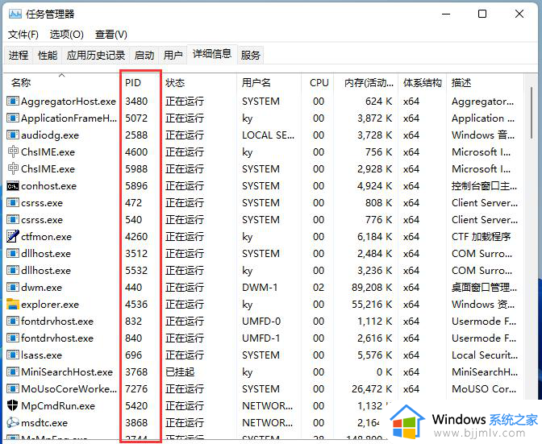The width and height of the screenshot is (542, 444).
Task: Sort by the 描述 column header
Action: [485, 82]
